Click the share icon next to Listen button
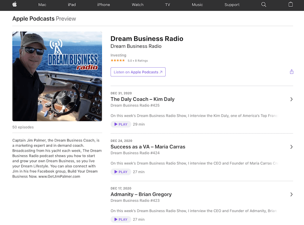This screenshot has height=225, width=304. (x=291, y=71)
